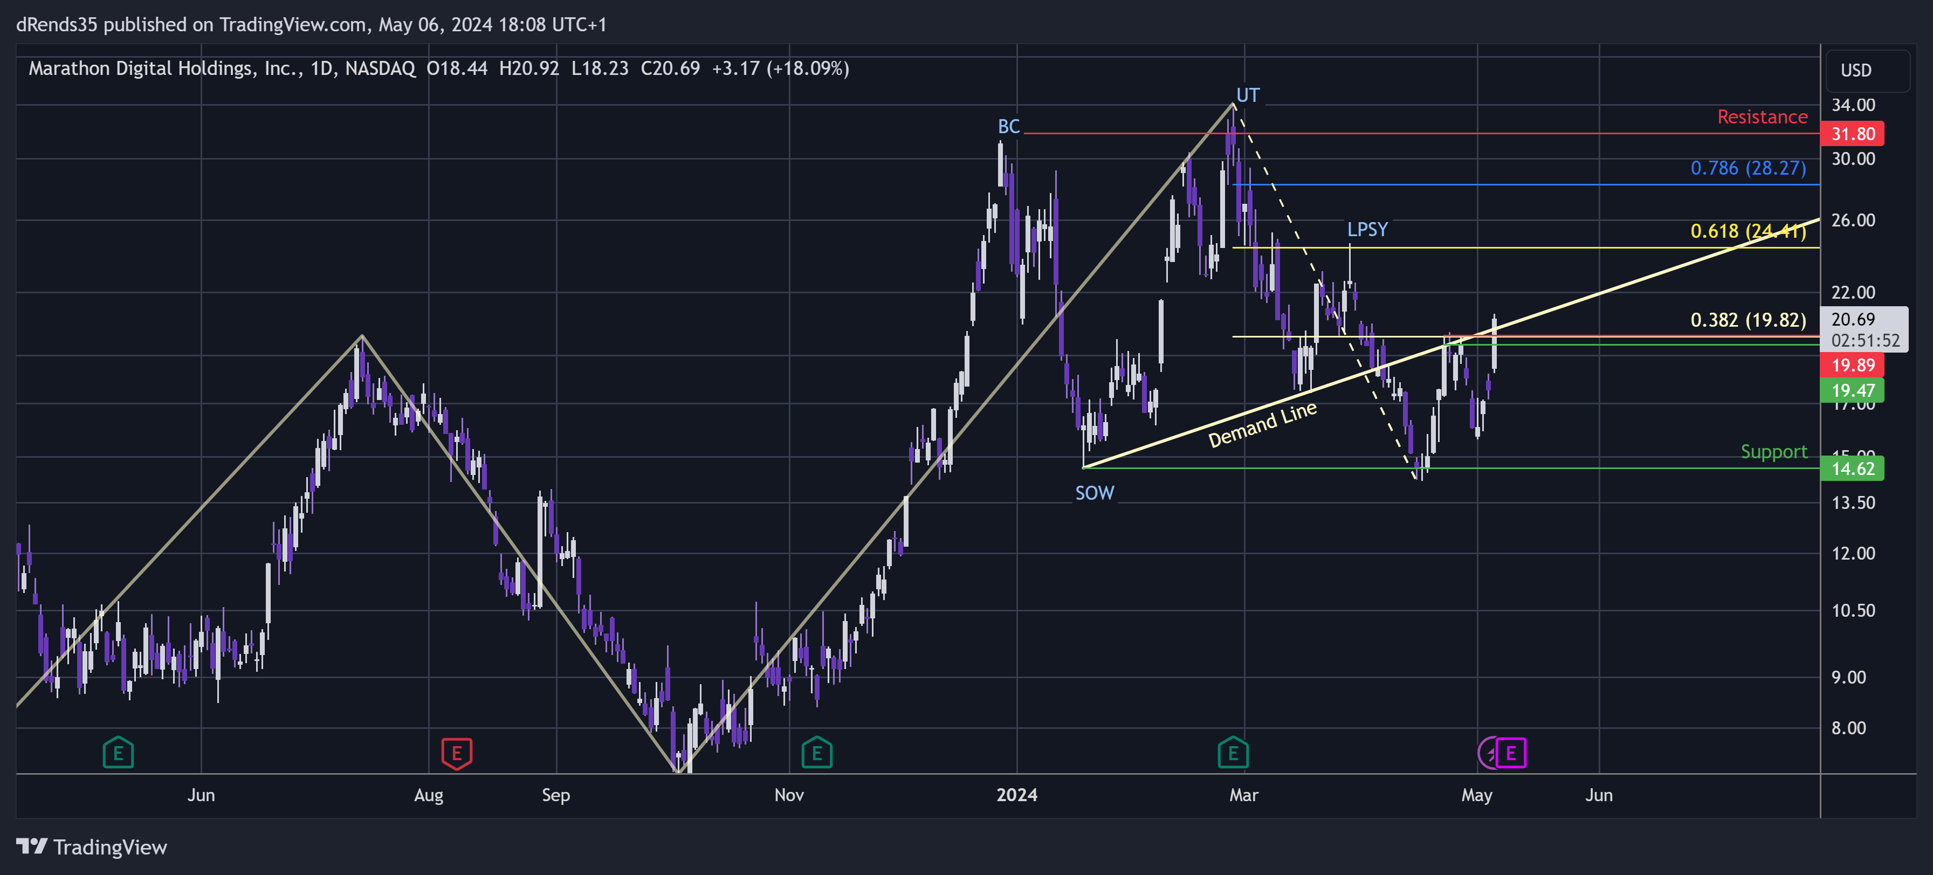Click the May label on time axis

[1476, 795]
